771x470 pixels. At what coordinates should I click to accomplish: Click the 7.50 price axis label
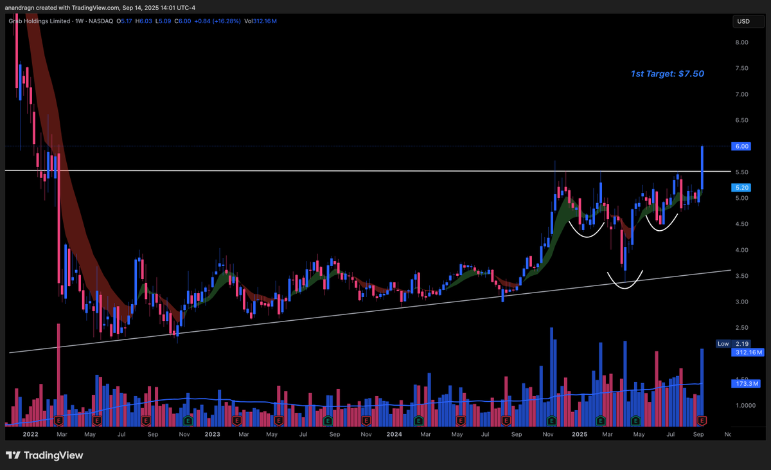741,68
